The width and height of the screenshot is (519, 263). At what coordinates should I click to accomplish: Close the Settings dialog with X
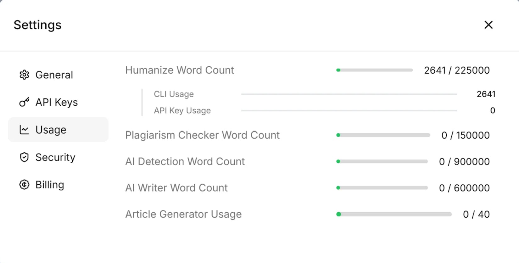click(x=488, y=25)
